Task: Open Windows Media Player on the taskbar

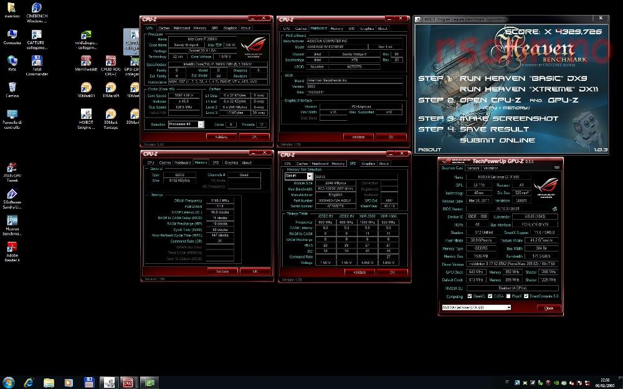Action: 69,382
